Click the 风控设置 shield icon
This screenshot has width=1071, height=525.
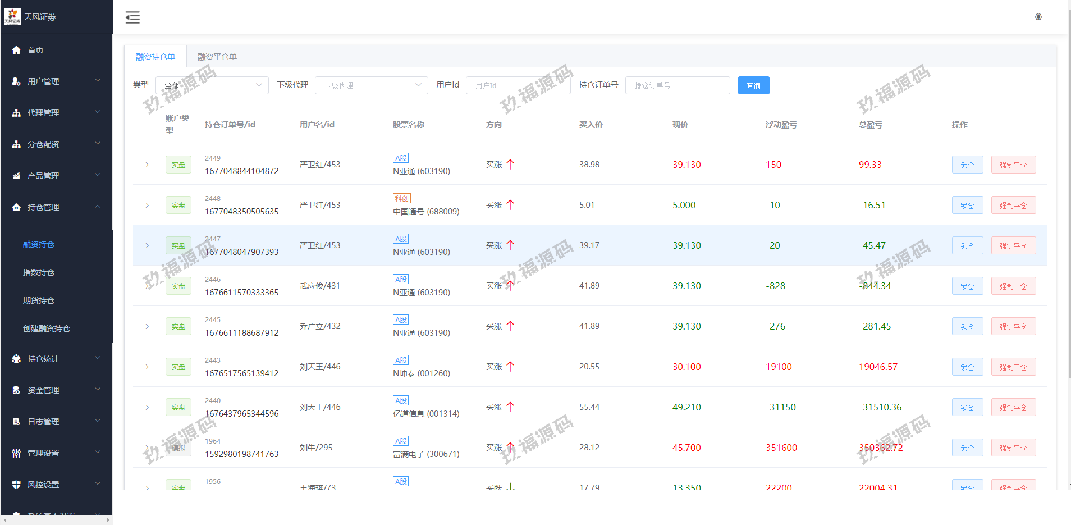point(16,485)
